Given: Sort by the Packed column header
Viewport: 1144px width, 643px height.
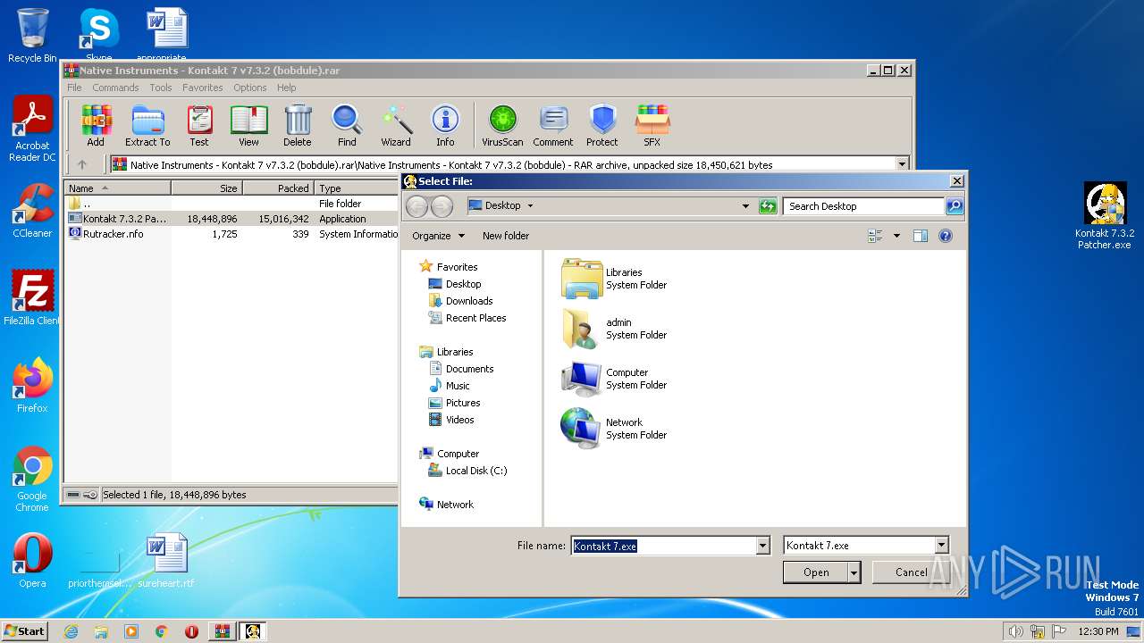Looking at the screenshot, I should pyautogui.click(x=278, y=188).
